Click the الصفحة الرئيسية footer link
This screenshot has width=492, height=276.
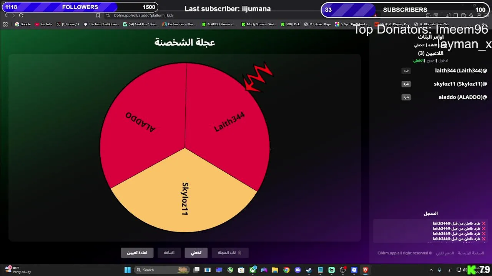click(471, 253)
